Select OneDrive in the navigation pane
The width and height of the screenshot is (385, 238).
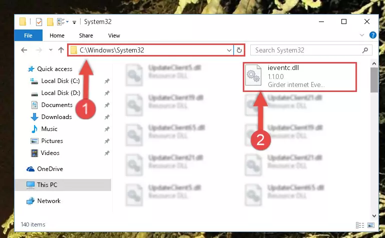coord(50,169)
